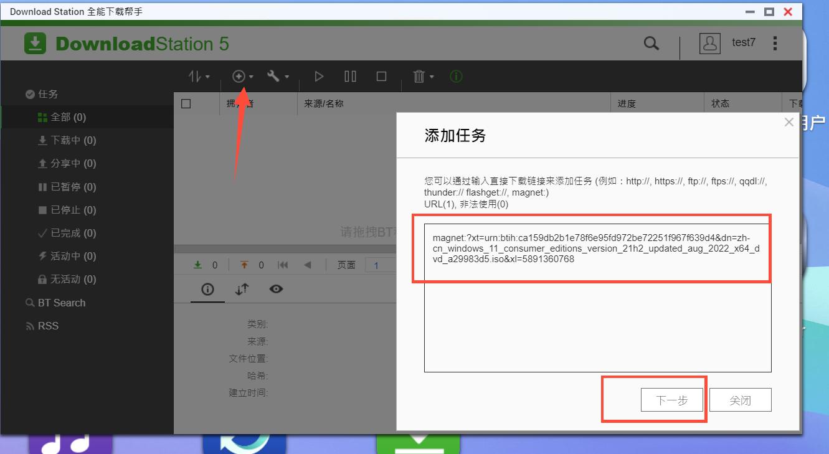Image resolution: width=829 pixels, height=454 pixels.
Task: Open the add task plus icon
Action: pos(240,76)
